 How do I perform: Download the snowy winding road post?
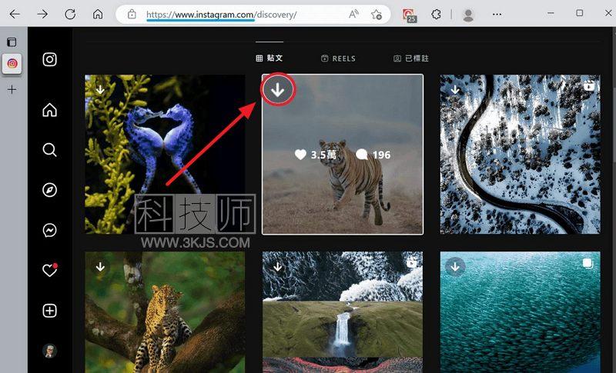coord(455,90)
